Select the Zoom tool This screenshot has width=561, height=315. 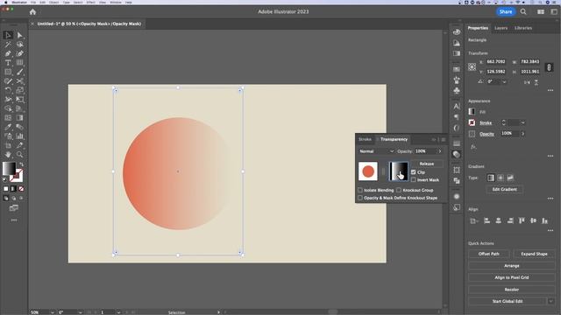point(19,155)
